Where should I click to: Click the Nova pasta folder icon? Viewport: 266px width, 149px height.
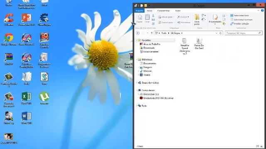197,19
